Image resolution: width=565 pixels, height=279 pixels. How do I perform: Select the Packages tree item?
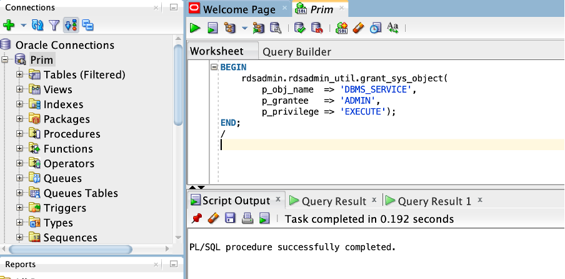67,119
